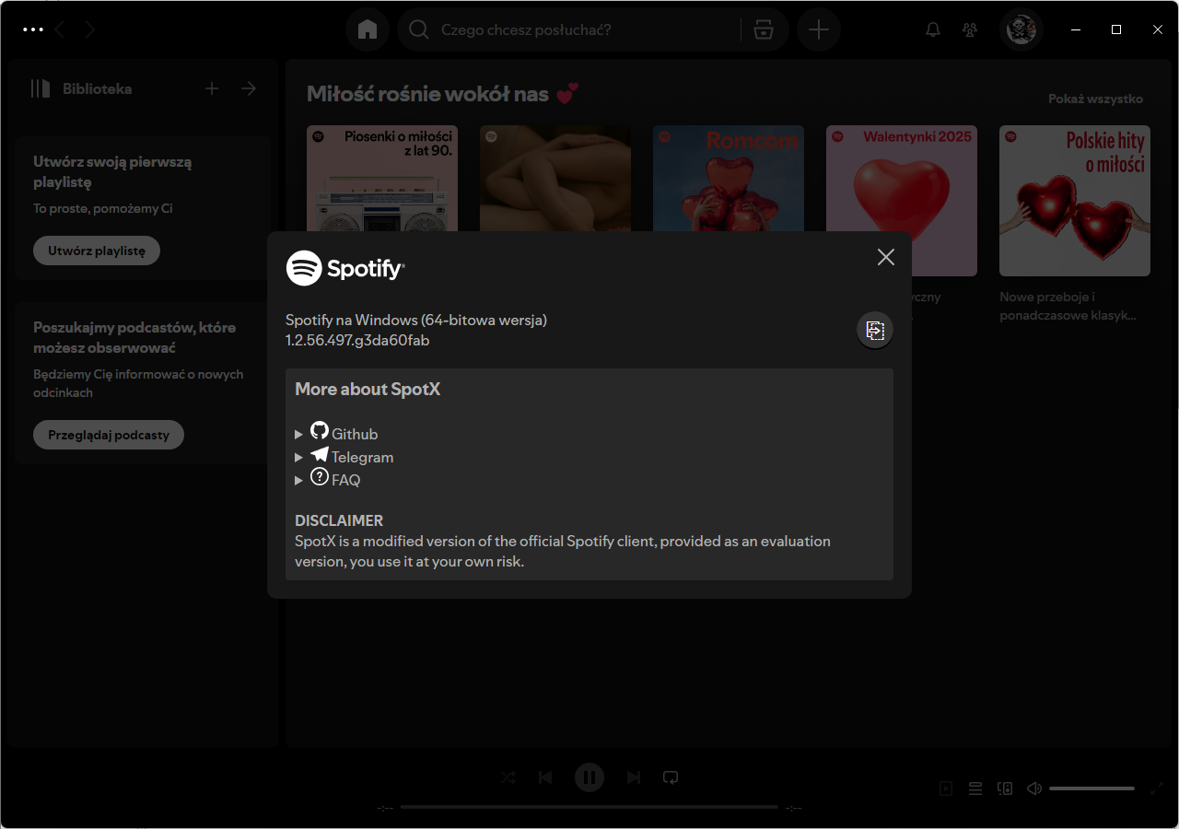1179x829 pixels.
Task: Expand the FAQ section
Action: coord(328,479)
